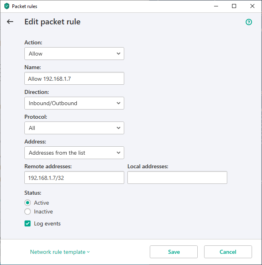Viewport: 262px width, 265px height.
Task: Click the Remote addresses input field
Action: [x=74, y=177]
